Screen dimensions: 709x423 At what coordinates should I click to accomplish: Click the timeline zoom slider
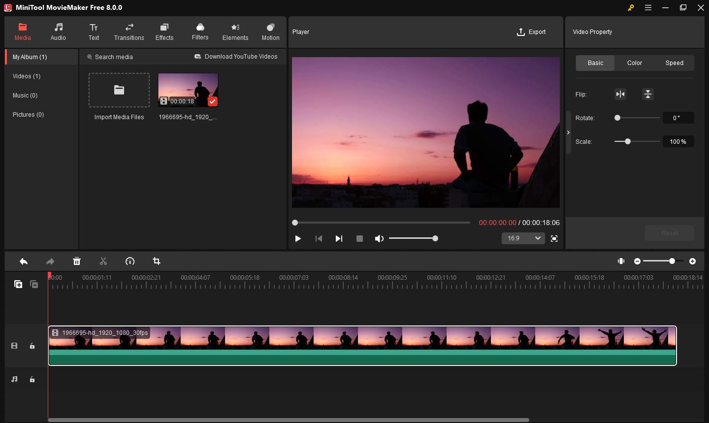click(x=663, y=261)
